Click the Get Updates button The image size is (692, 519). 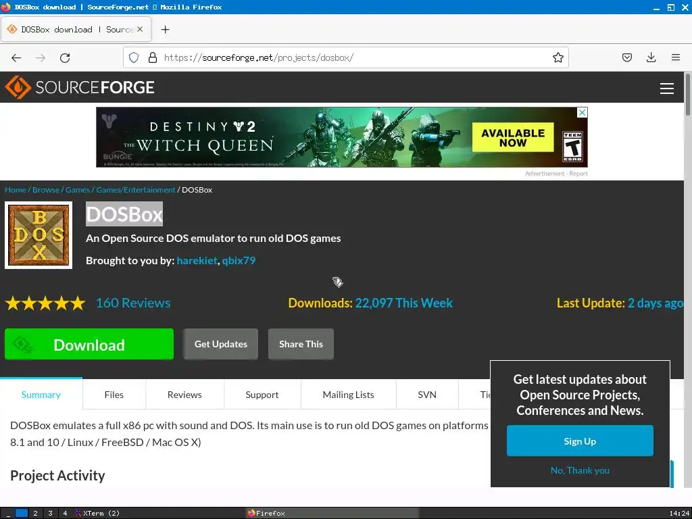coord(221,344)
